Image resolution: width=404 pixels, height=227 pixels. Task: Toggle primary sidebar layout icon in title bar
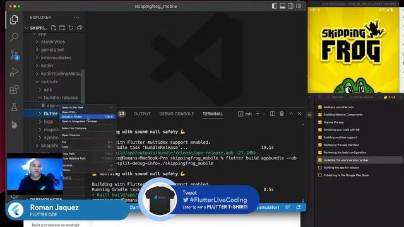point(275,6)
